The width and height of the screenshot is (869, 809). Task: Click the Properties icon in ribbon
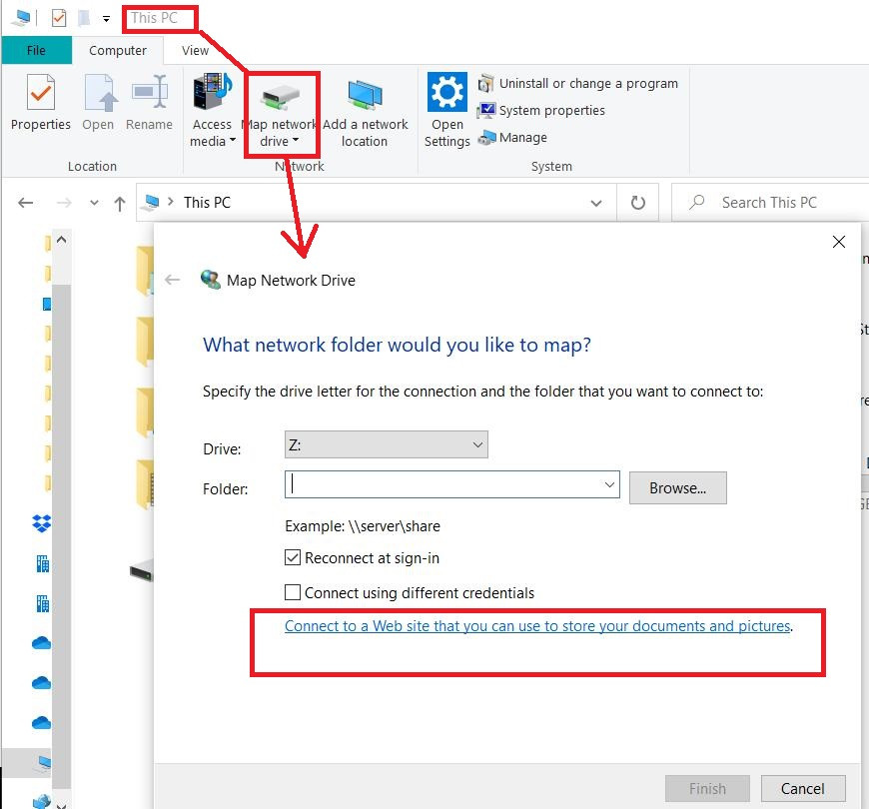tap(41, 103)
